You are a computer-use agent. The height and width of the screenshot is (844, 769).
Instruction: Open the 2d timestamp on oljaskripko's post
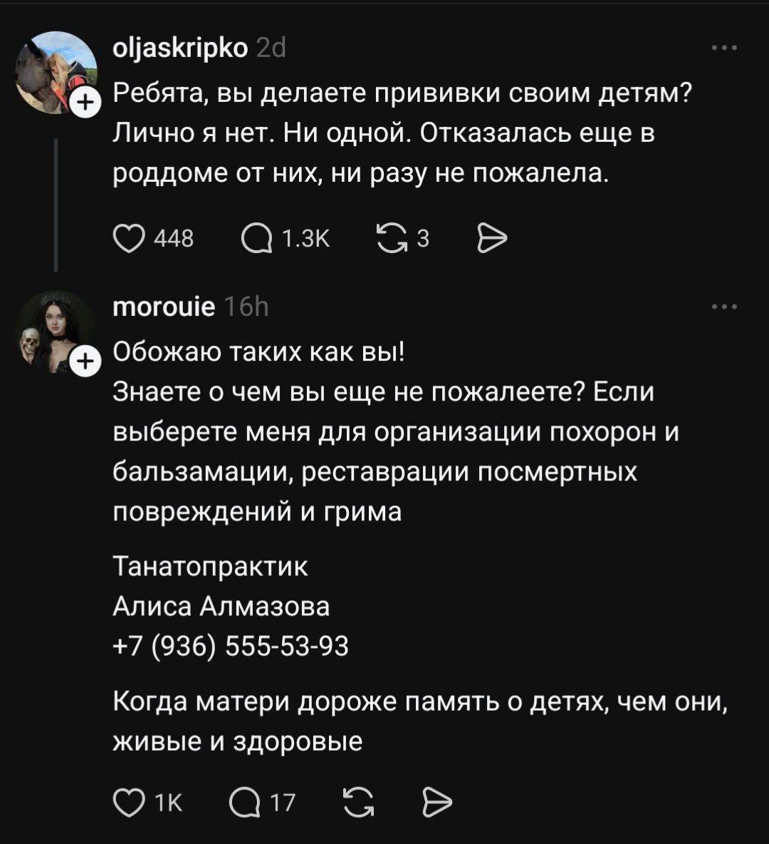point(270,48)
